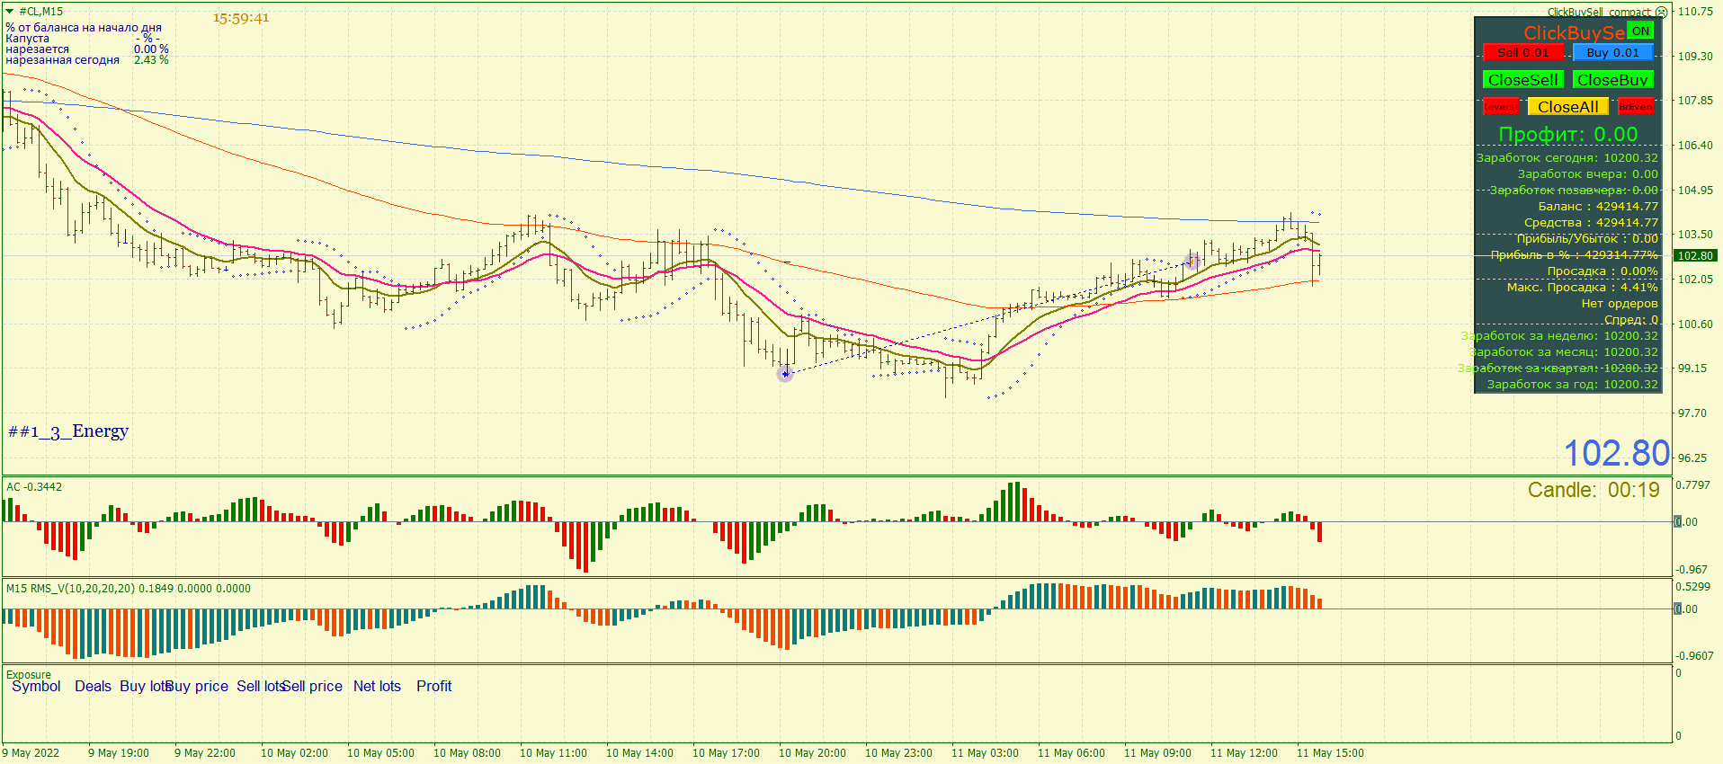
Task: Click the green CloseSell button
Action: click(1523, 80)
